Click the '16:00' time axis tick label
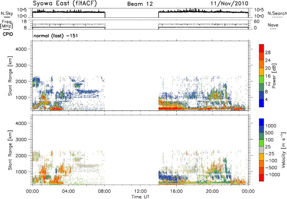287x199 pixels. tap(176, 191)
